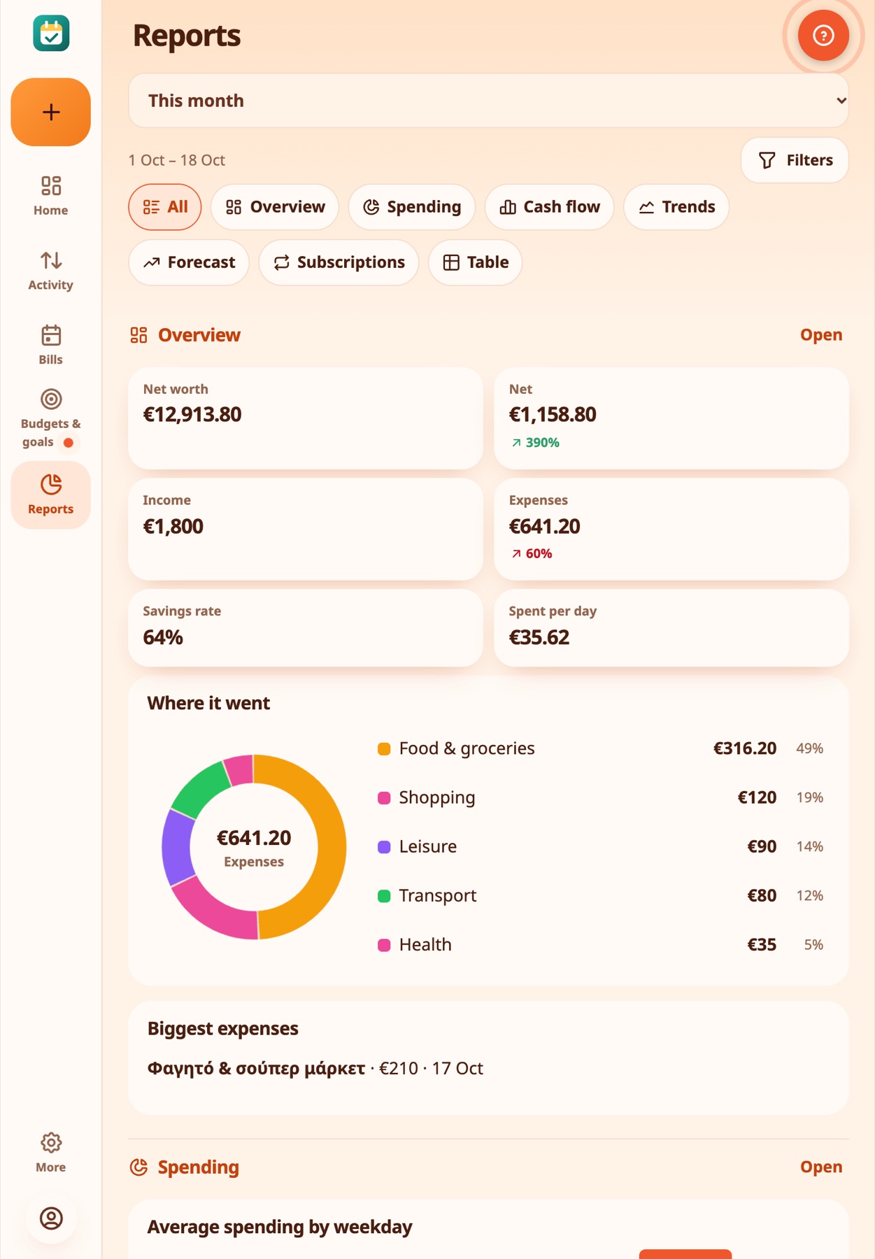The image size is (875, 1259).
Task: Click the green Transport legend swatch
Action: click(384, 896)
